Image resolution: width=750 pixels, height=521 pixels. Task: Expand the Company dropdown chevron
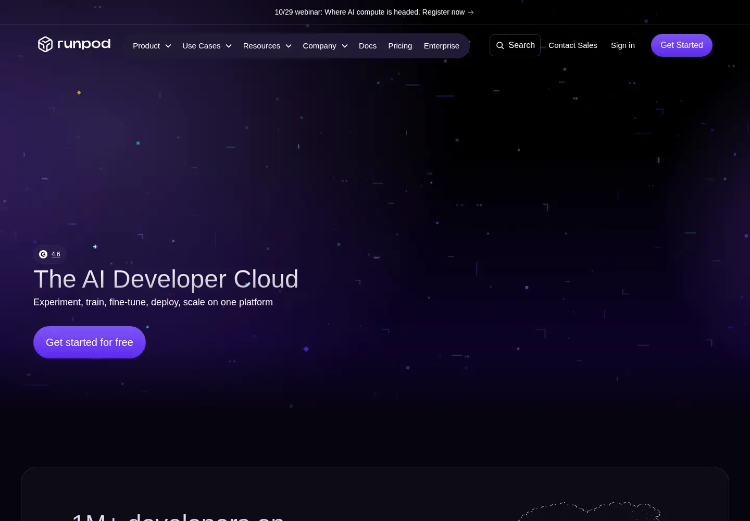coord(345,46)
